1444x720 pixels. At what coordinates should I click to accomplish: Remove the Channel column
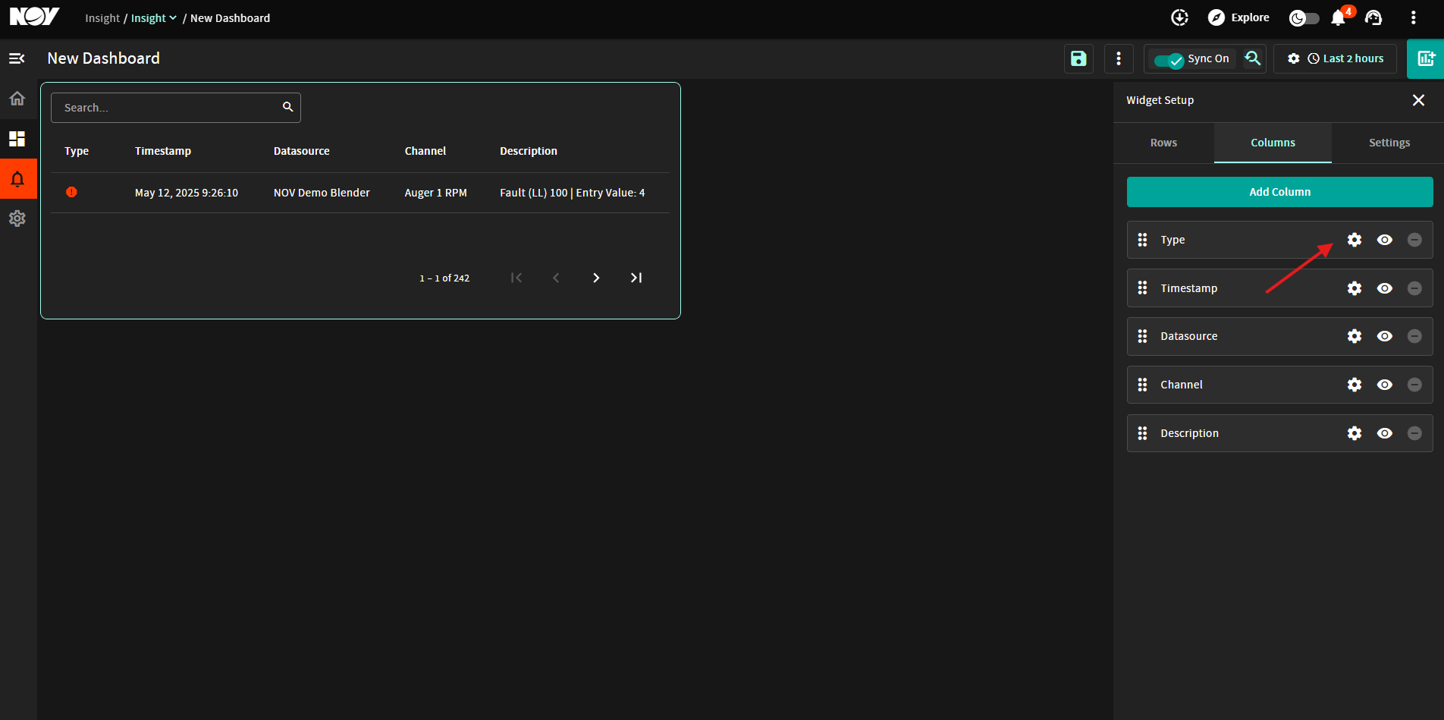click(x=1414, y=385)
